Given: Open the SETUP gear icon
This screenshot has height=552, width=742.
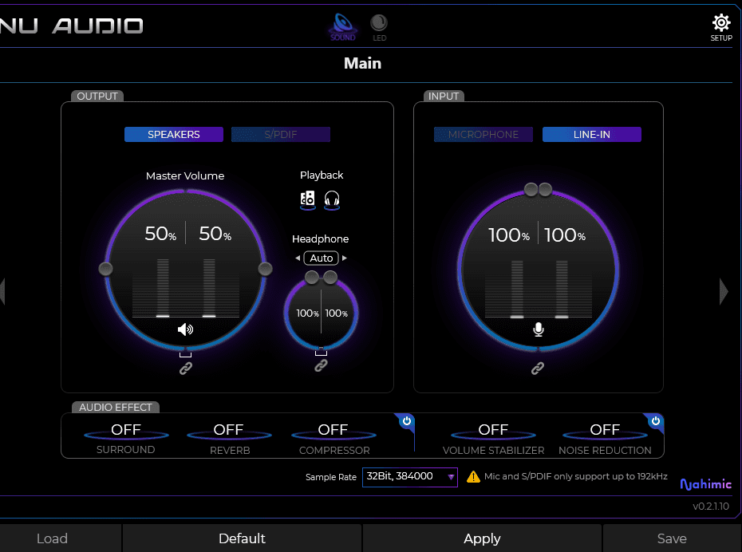Looking at the screenshot, I should click(721, 27).
